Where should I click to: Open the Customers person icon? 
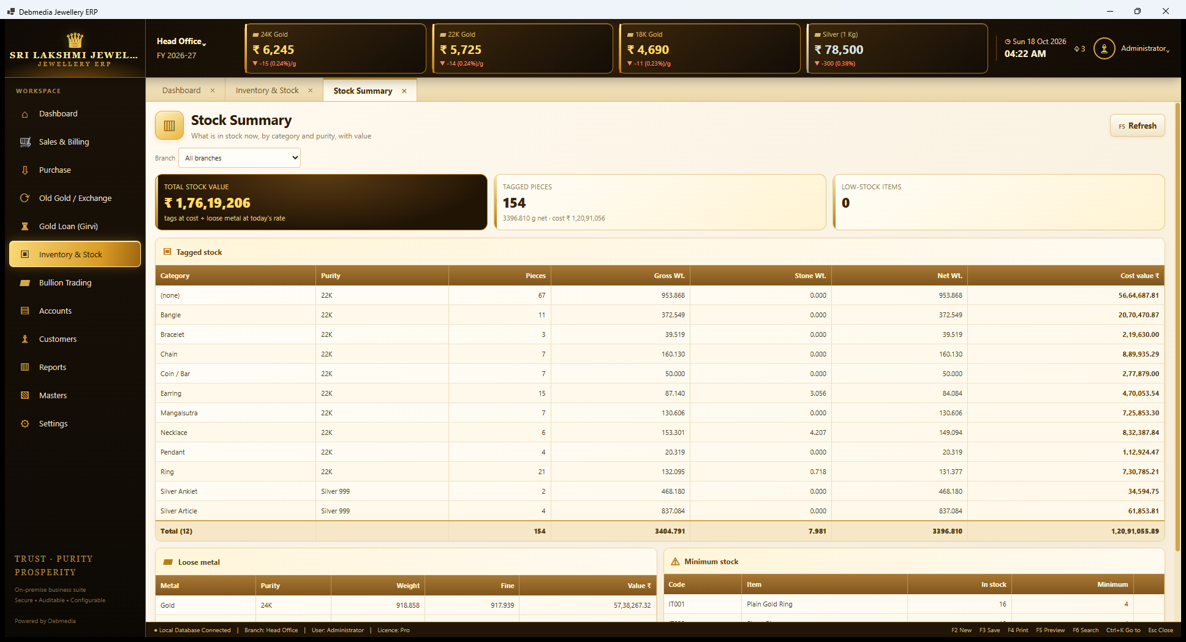click(x=25, y=339)
